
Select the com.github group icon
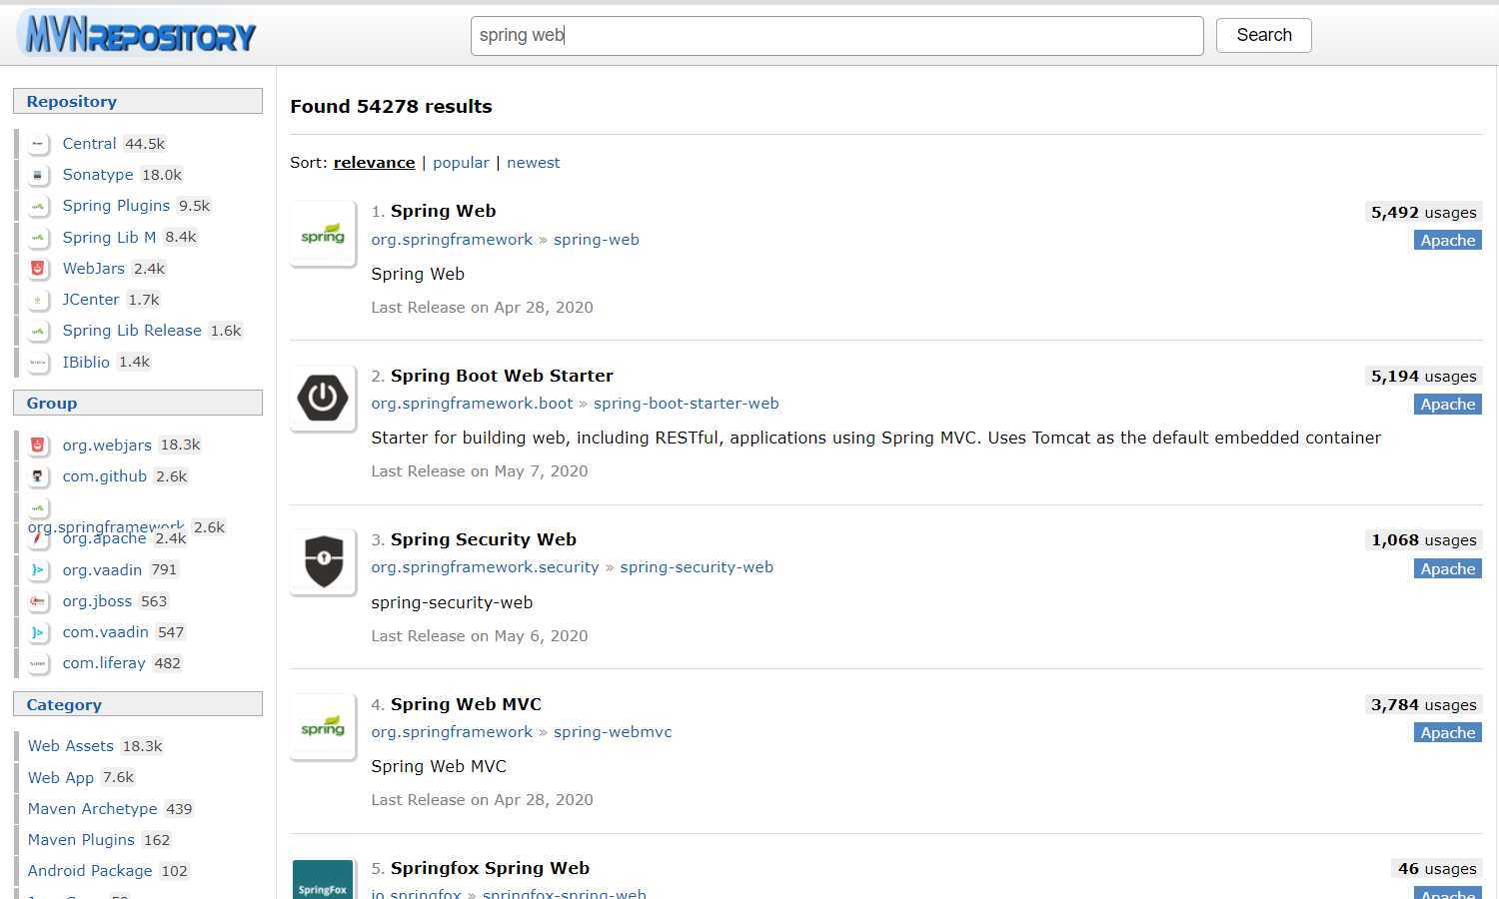pos(38,476)
